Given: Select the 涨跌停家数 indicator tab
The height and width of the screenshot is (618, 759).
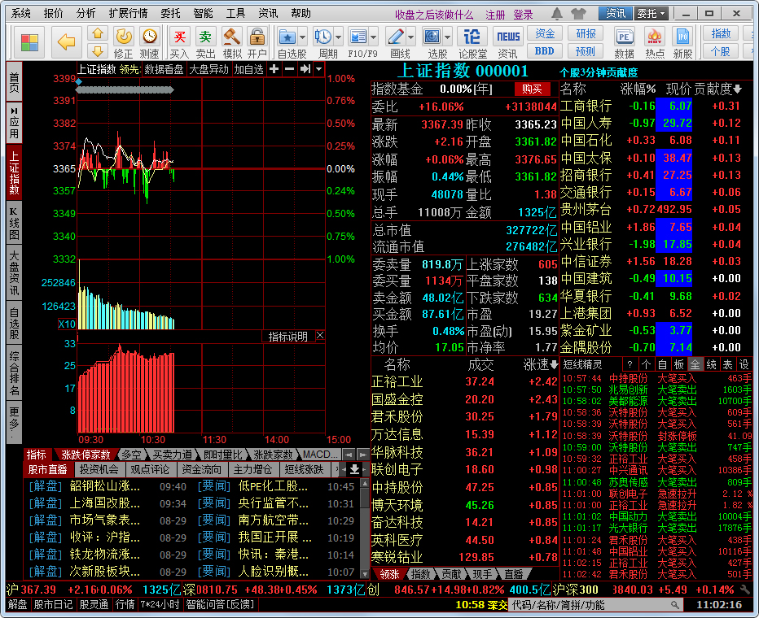Looking at the screenshot, I should pyautogui.click(x=86, y=455).
